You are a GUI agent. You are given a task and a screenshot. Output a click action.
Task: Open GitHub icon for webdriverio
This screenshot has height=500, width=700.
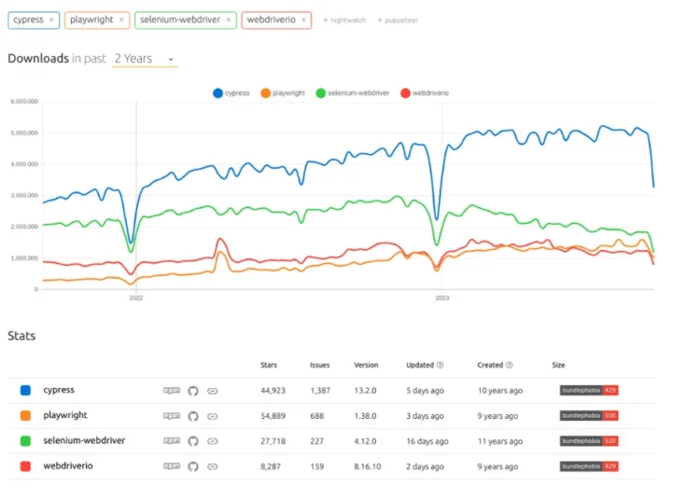[x=193, y=466]
